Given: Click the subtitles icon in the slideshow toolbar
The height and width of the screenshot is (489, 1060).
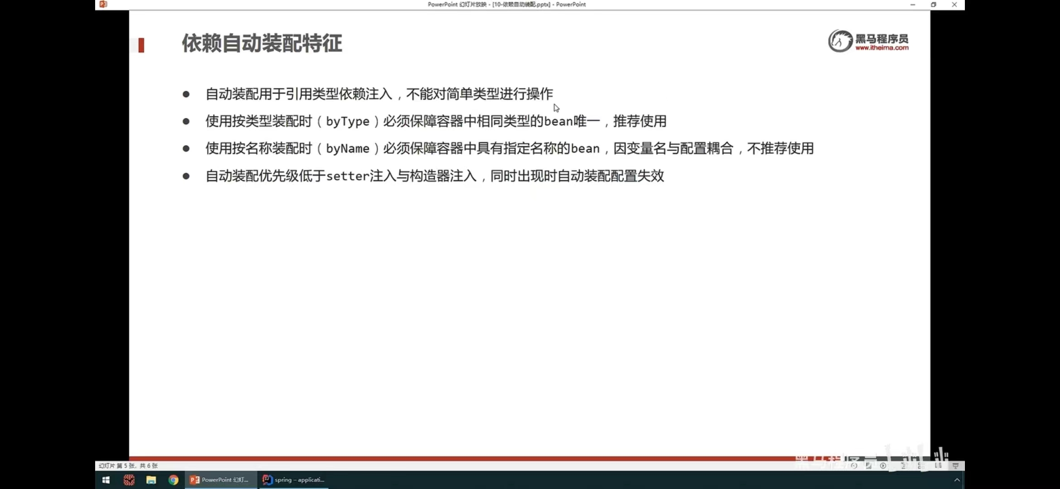Looking at the screenshot, I should [x=938, y=465].
